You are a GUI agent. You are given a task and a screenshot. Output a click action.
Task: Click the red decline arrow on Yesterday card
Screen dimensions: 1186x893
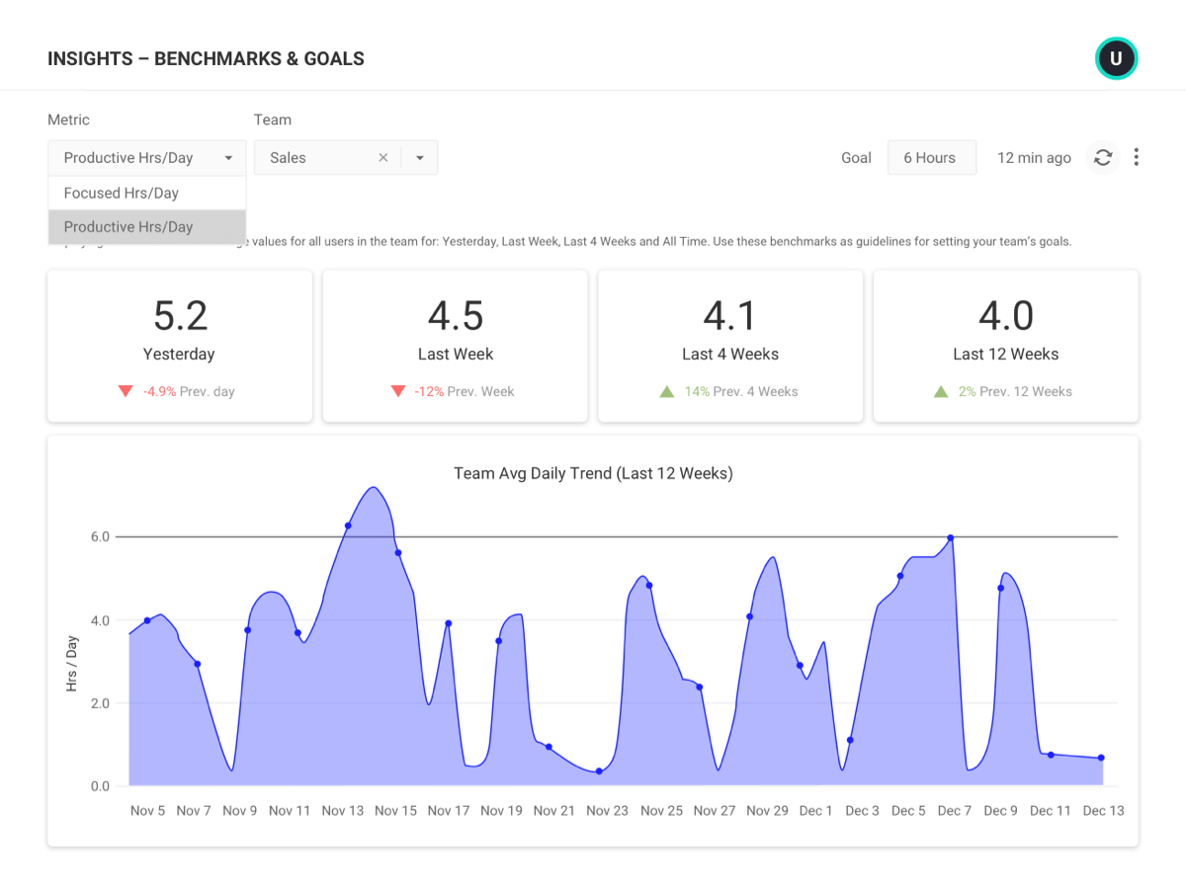pos(126,391)
